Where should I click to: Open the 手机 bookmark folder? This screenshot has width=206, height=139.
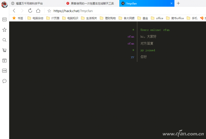point(192,18)
